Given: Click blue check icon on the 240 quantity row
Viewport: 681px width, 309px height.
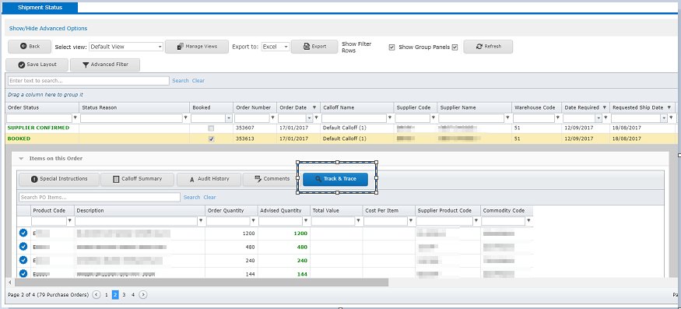Looking at the screenshot, I should [x=23, y=260].
